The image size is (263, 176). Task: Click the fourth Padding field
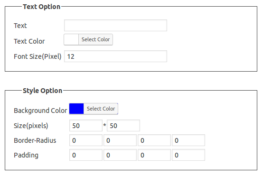tap(188, 155)
